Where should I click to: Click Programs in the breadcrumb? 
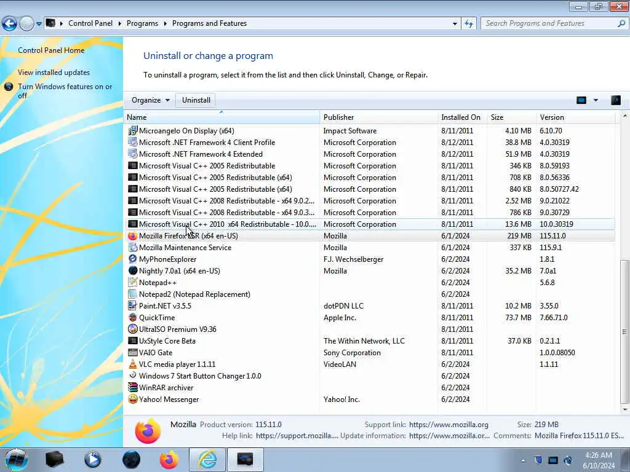(142, 23)
